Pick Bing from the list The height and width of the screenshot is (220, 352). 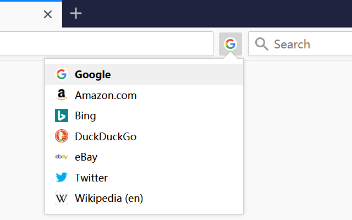85,116
